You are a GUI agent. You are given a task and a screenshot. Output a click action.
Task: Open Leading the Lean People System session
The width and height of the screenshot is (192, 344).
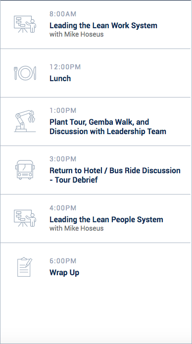point(106,219)
